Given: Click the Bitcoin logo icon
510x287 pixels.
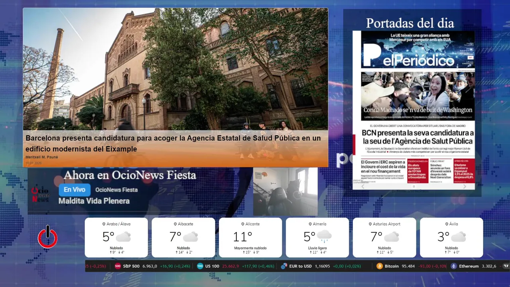Looking at the screenshot, I should (x=380, y=266).
